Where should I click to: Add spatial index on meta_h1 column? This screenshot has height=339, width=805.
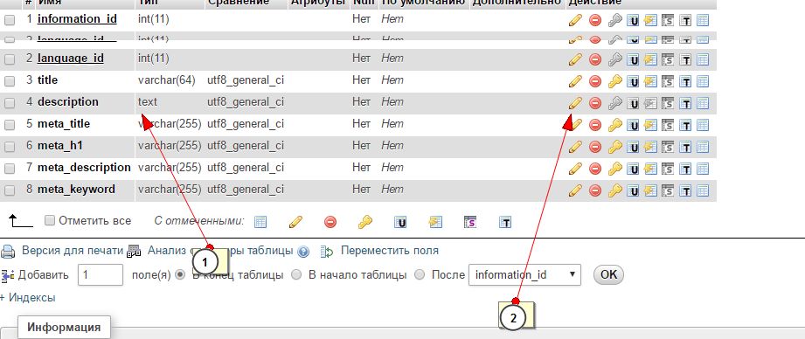tap(668, 147)
